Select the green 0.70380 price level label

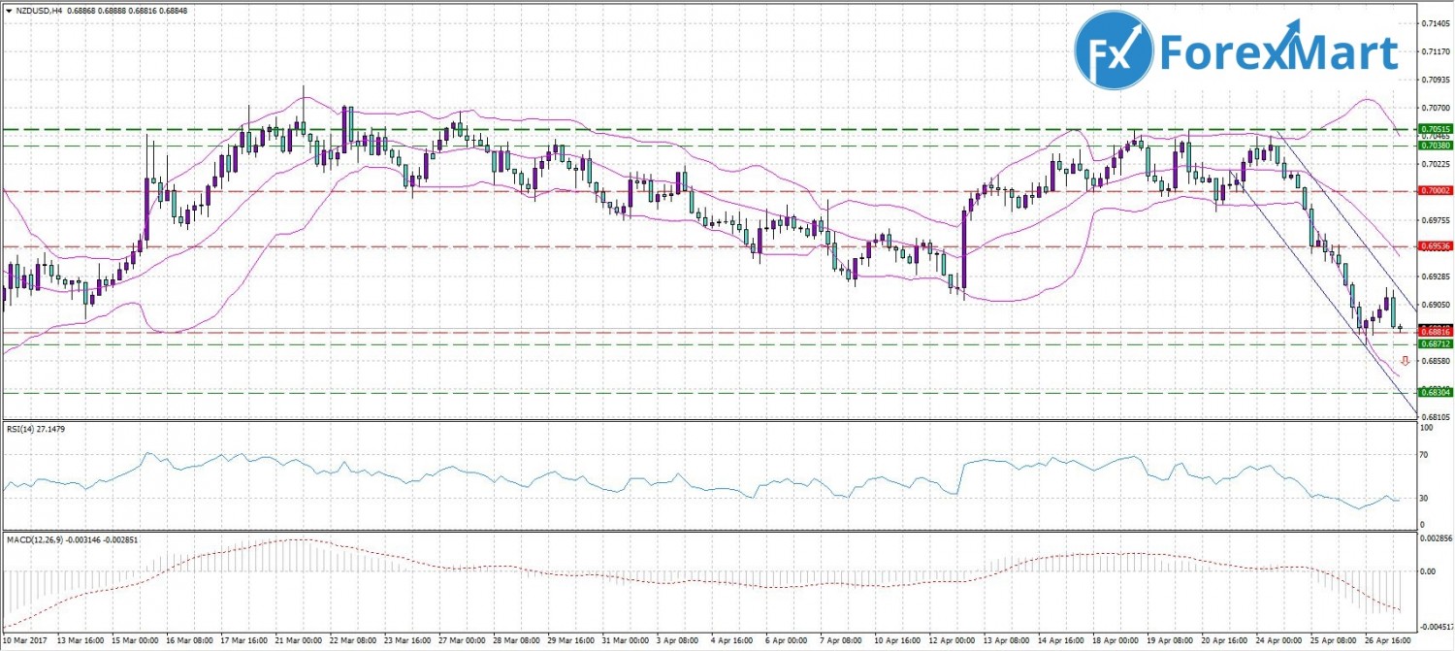(1435, 146)
